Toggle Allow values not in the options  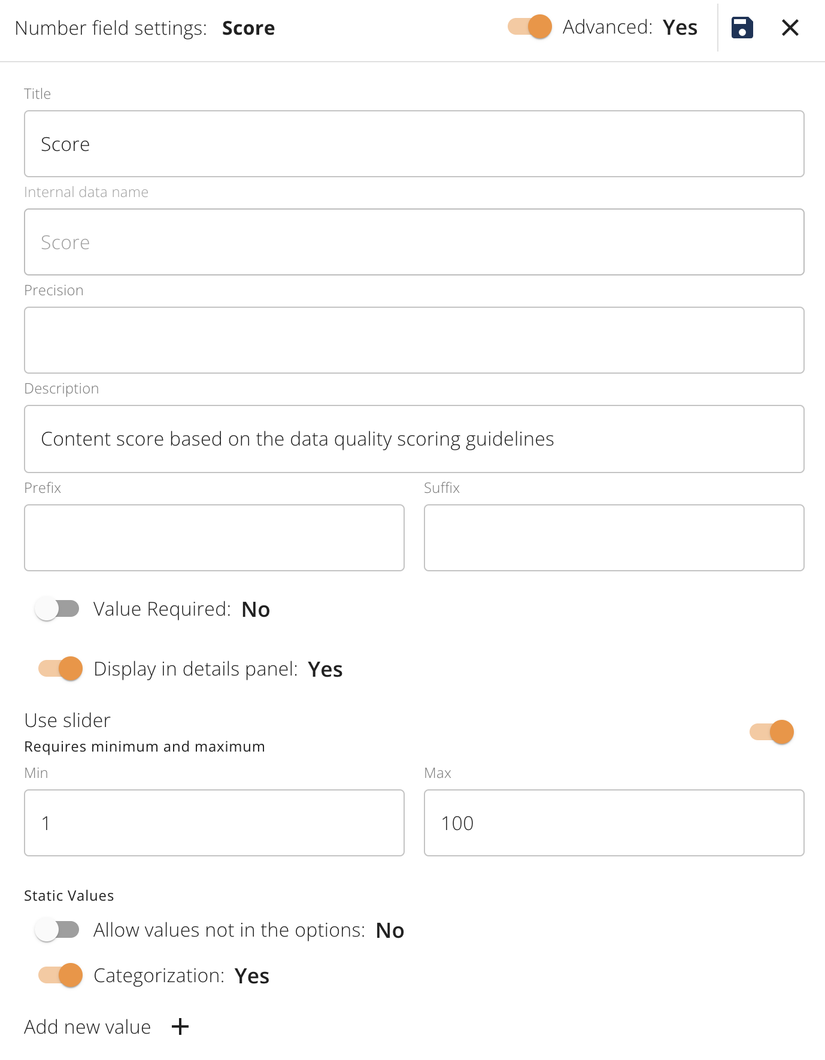(x=57, y=929)
